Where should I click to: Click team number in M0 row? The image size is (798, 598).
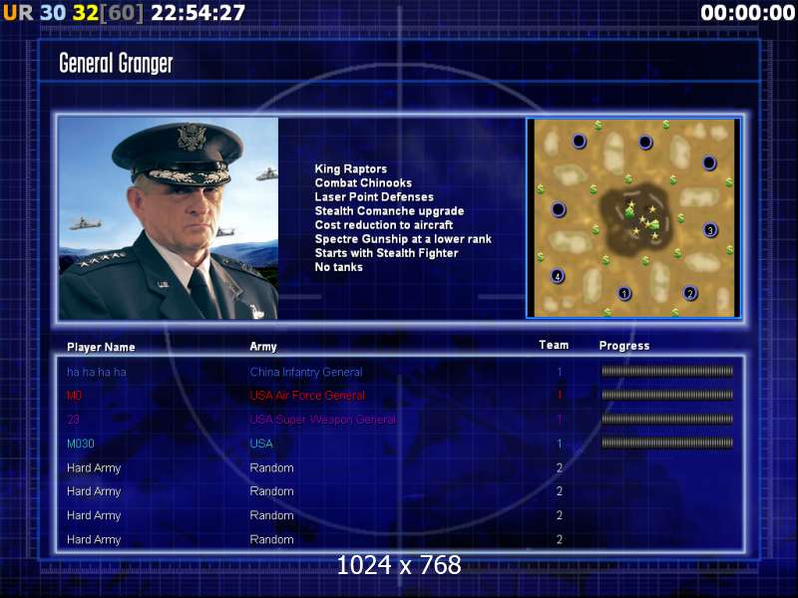pos(560,395)
